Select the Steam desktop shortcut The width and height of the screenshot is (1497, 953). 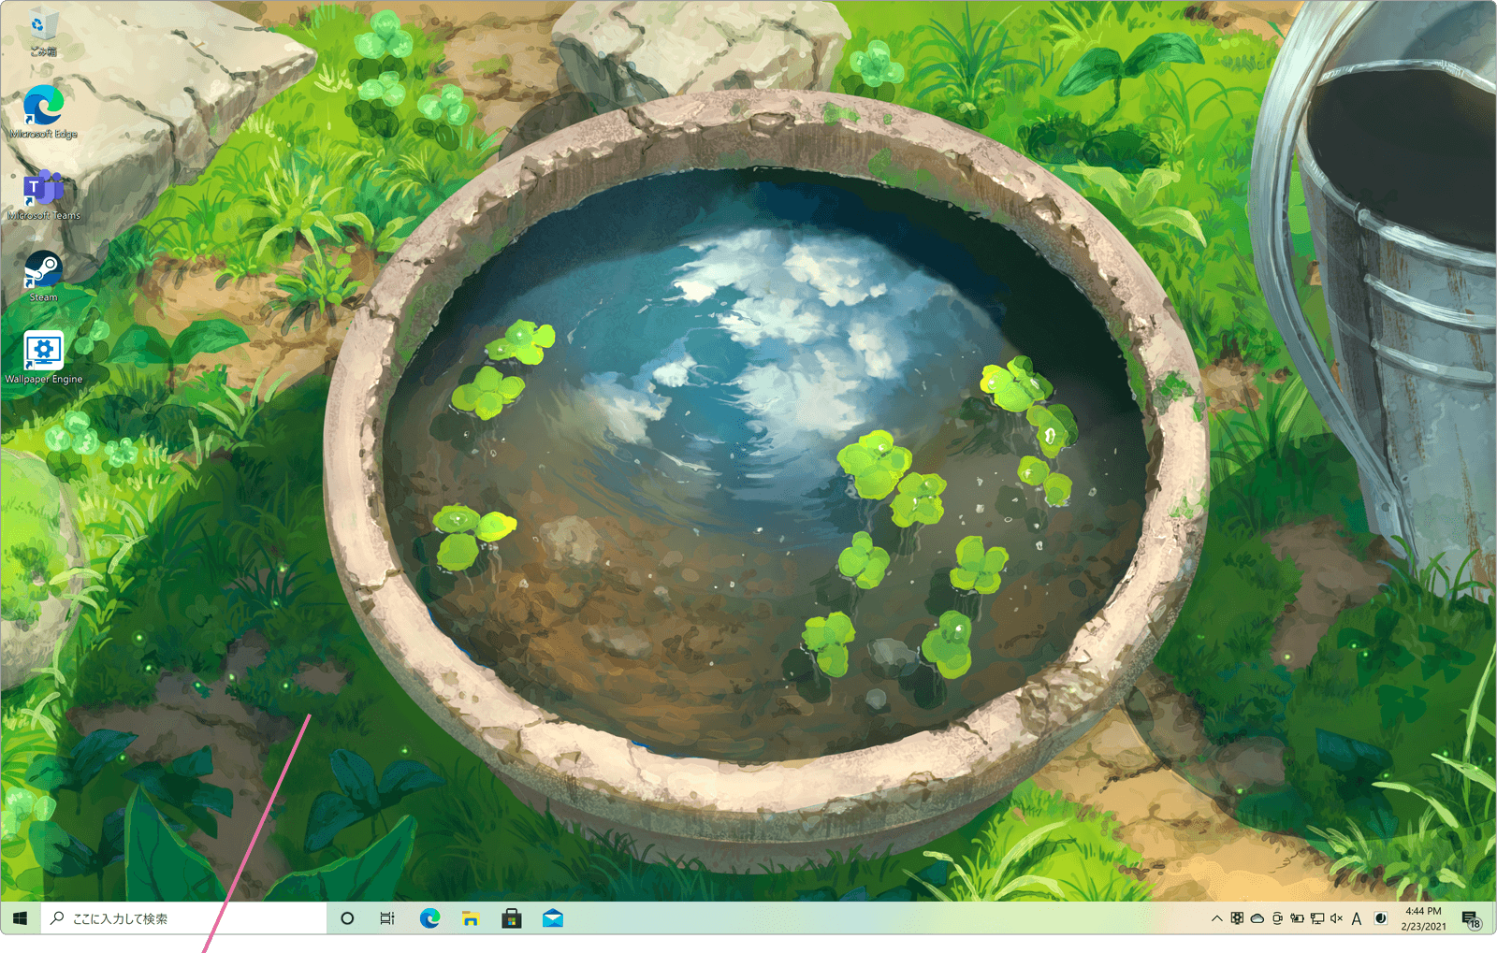[43, 276]
